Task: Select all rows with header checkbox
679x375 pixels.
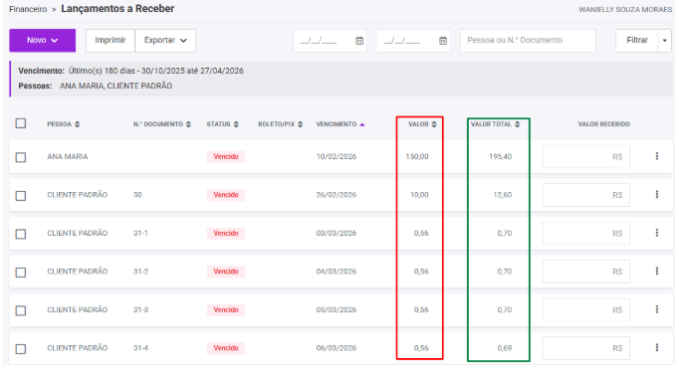Action: [x=21, y=123]
